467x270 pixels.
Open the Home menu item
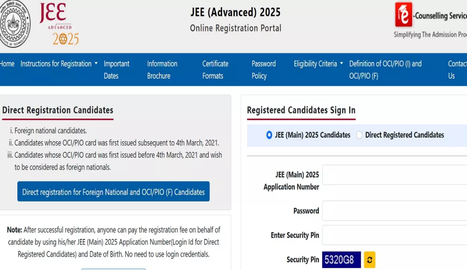click(x=7, y=64)
